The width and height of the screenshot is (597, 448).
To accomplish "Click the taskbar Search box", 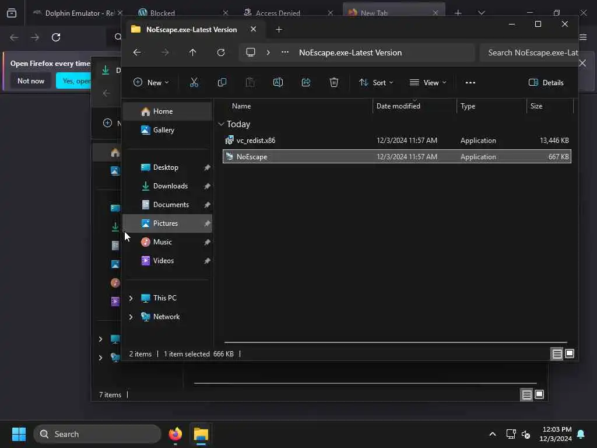I will (97, 434).
